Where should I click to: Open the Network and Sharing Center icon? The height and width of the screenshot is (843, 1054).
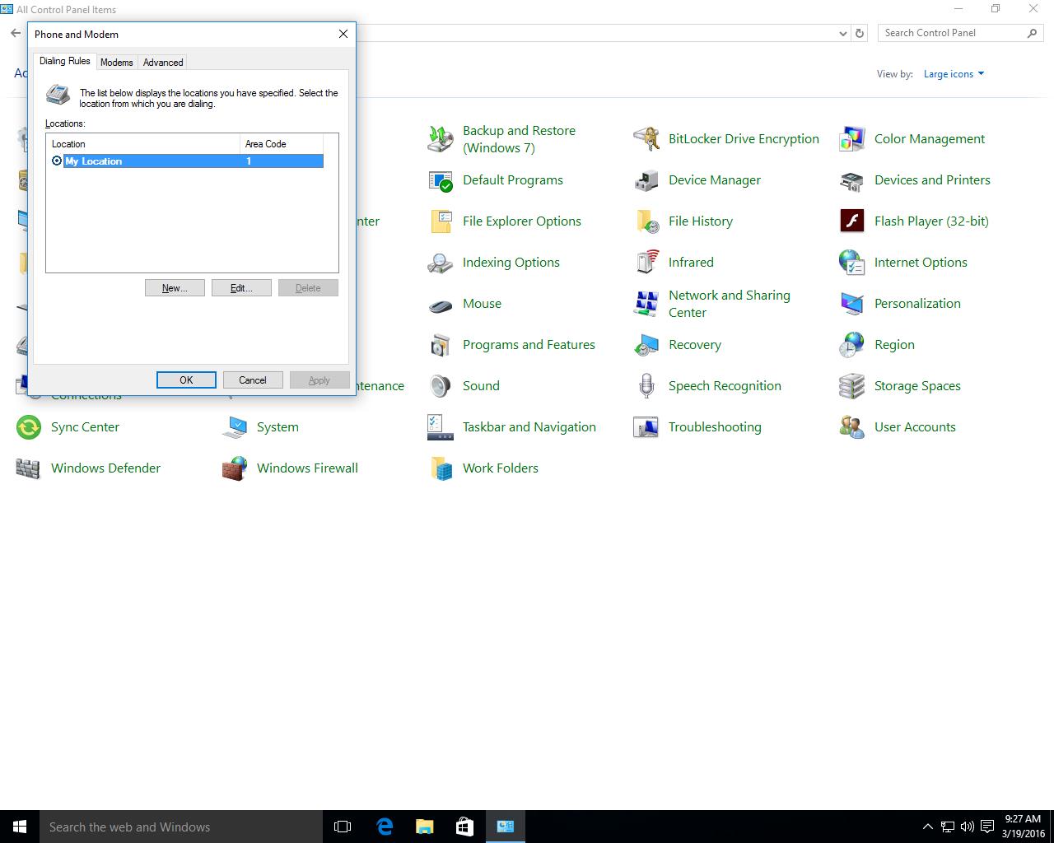click(x=646, y=304)
